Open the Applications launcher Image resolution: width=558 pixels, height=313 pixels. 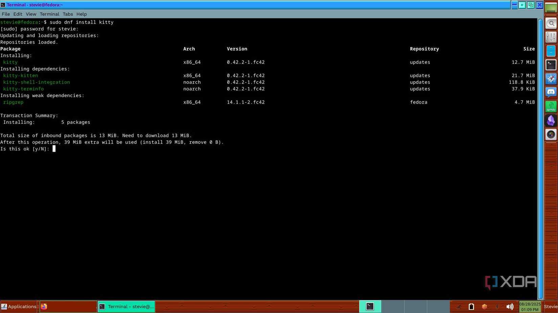click(x=19, y=306)
